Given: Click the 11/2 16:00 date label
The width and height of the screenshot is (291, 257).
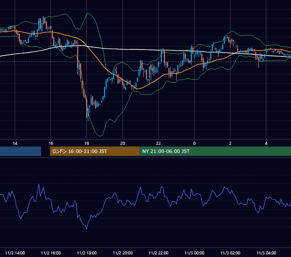Looking at the screenshot, I should coord(50,253).
